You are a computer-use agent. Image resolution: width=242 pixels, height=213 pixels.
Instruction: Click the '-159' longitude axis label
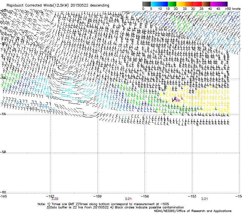(x=97, y=196)
